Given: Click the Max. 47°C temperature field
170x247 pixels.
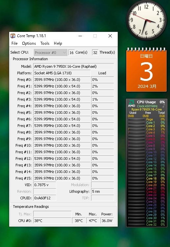Looking at the screenshot, I should coord(93,221).
